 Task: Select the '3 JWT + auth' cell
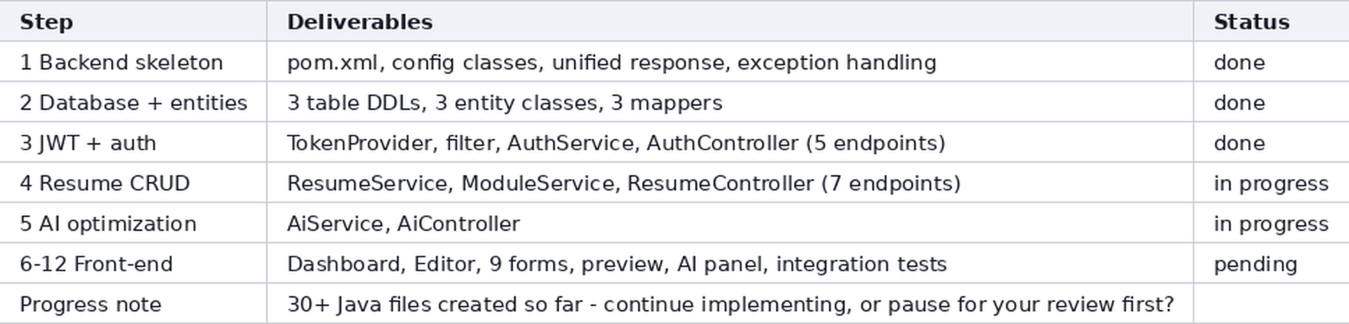(133, 143)
